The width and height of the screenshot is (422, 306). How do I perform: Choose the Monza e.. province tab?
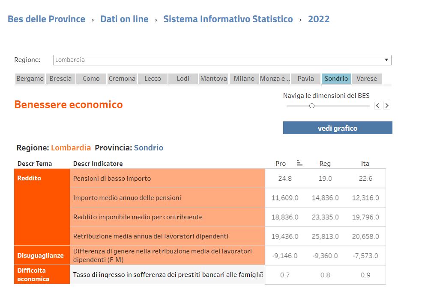[275, 79]
